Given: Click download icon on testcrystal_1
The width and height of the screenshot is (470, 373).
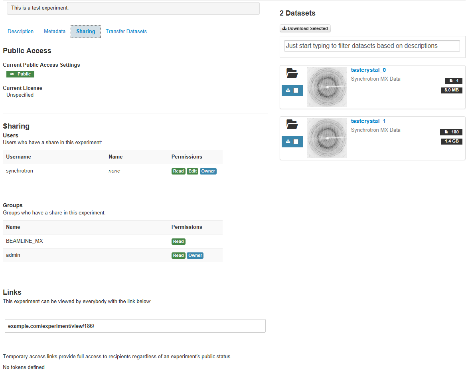Looking at the screenshot, I should coord(288,141).
